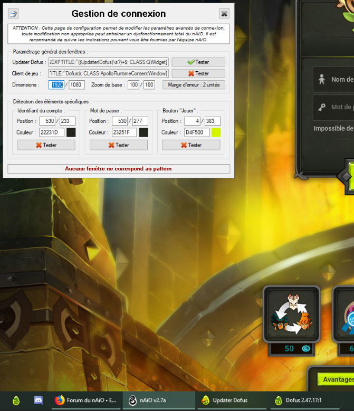This screenshot has width=354, height=411.
Task: Edit Identifiant du compte X position 530
Action: [x=47, y=121]
